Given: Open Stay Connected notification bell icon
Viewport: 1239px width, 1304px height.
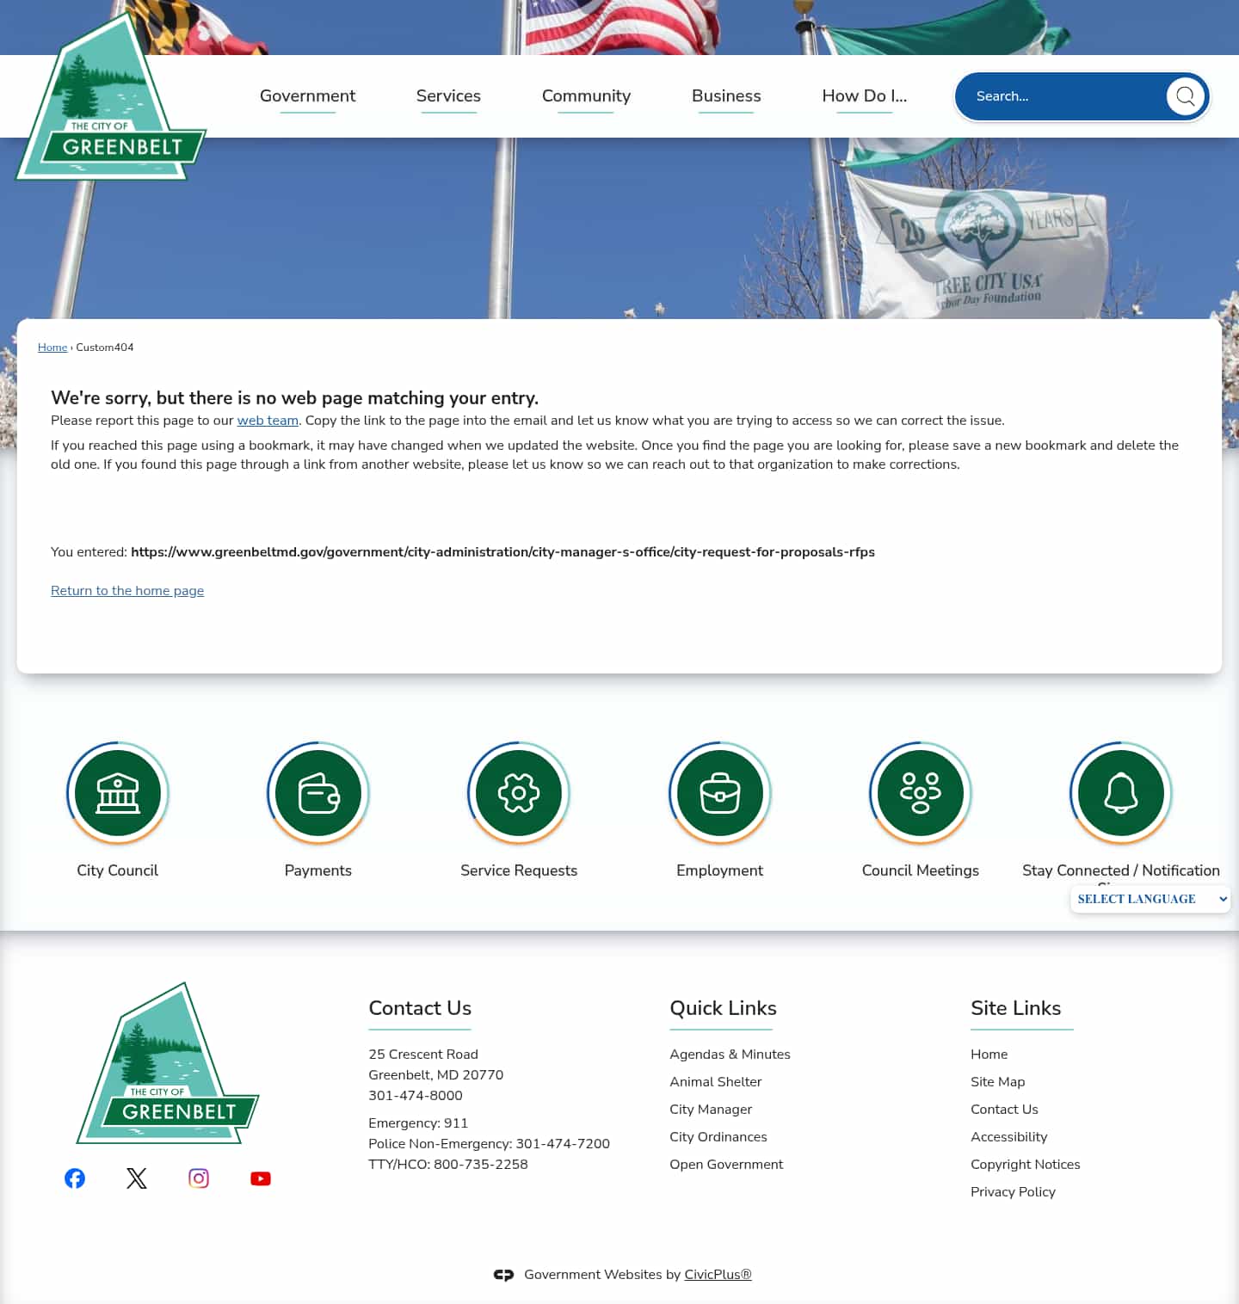Looking at the screenshot, I should (x=1119, y=792).
